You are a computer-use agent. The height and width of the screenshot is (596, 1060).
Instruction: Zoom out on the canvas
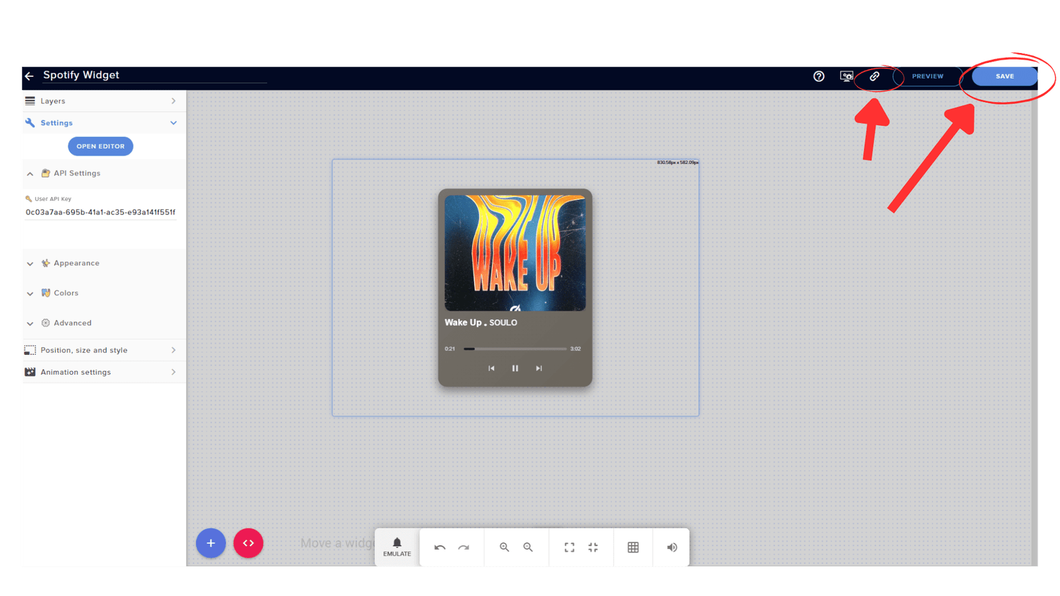[x=528, y=548]
